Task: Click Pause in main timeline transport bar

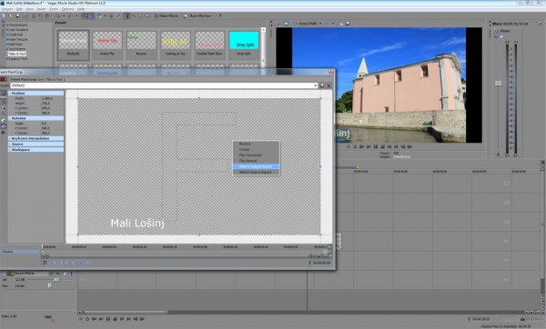Action: (x=108, y=319)
